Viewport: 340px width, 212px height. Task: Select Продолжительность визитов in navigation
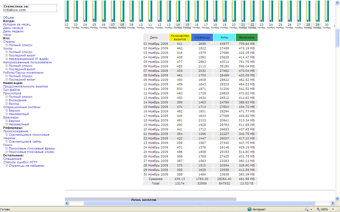tap(25, 86)
